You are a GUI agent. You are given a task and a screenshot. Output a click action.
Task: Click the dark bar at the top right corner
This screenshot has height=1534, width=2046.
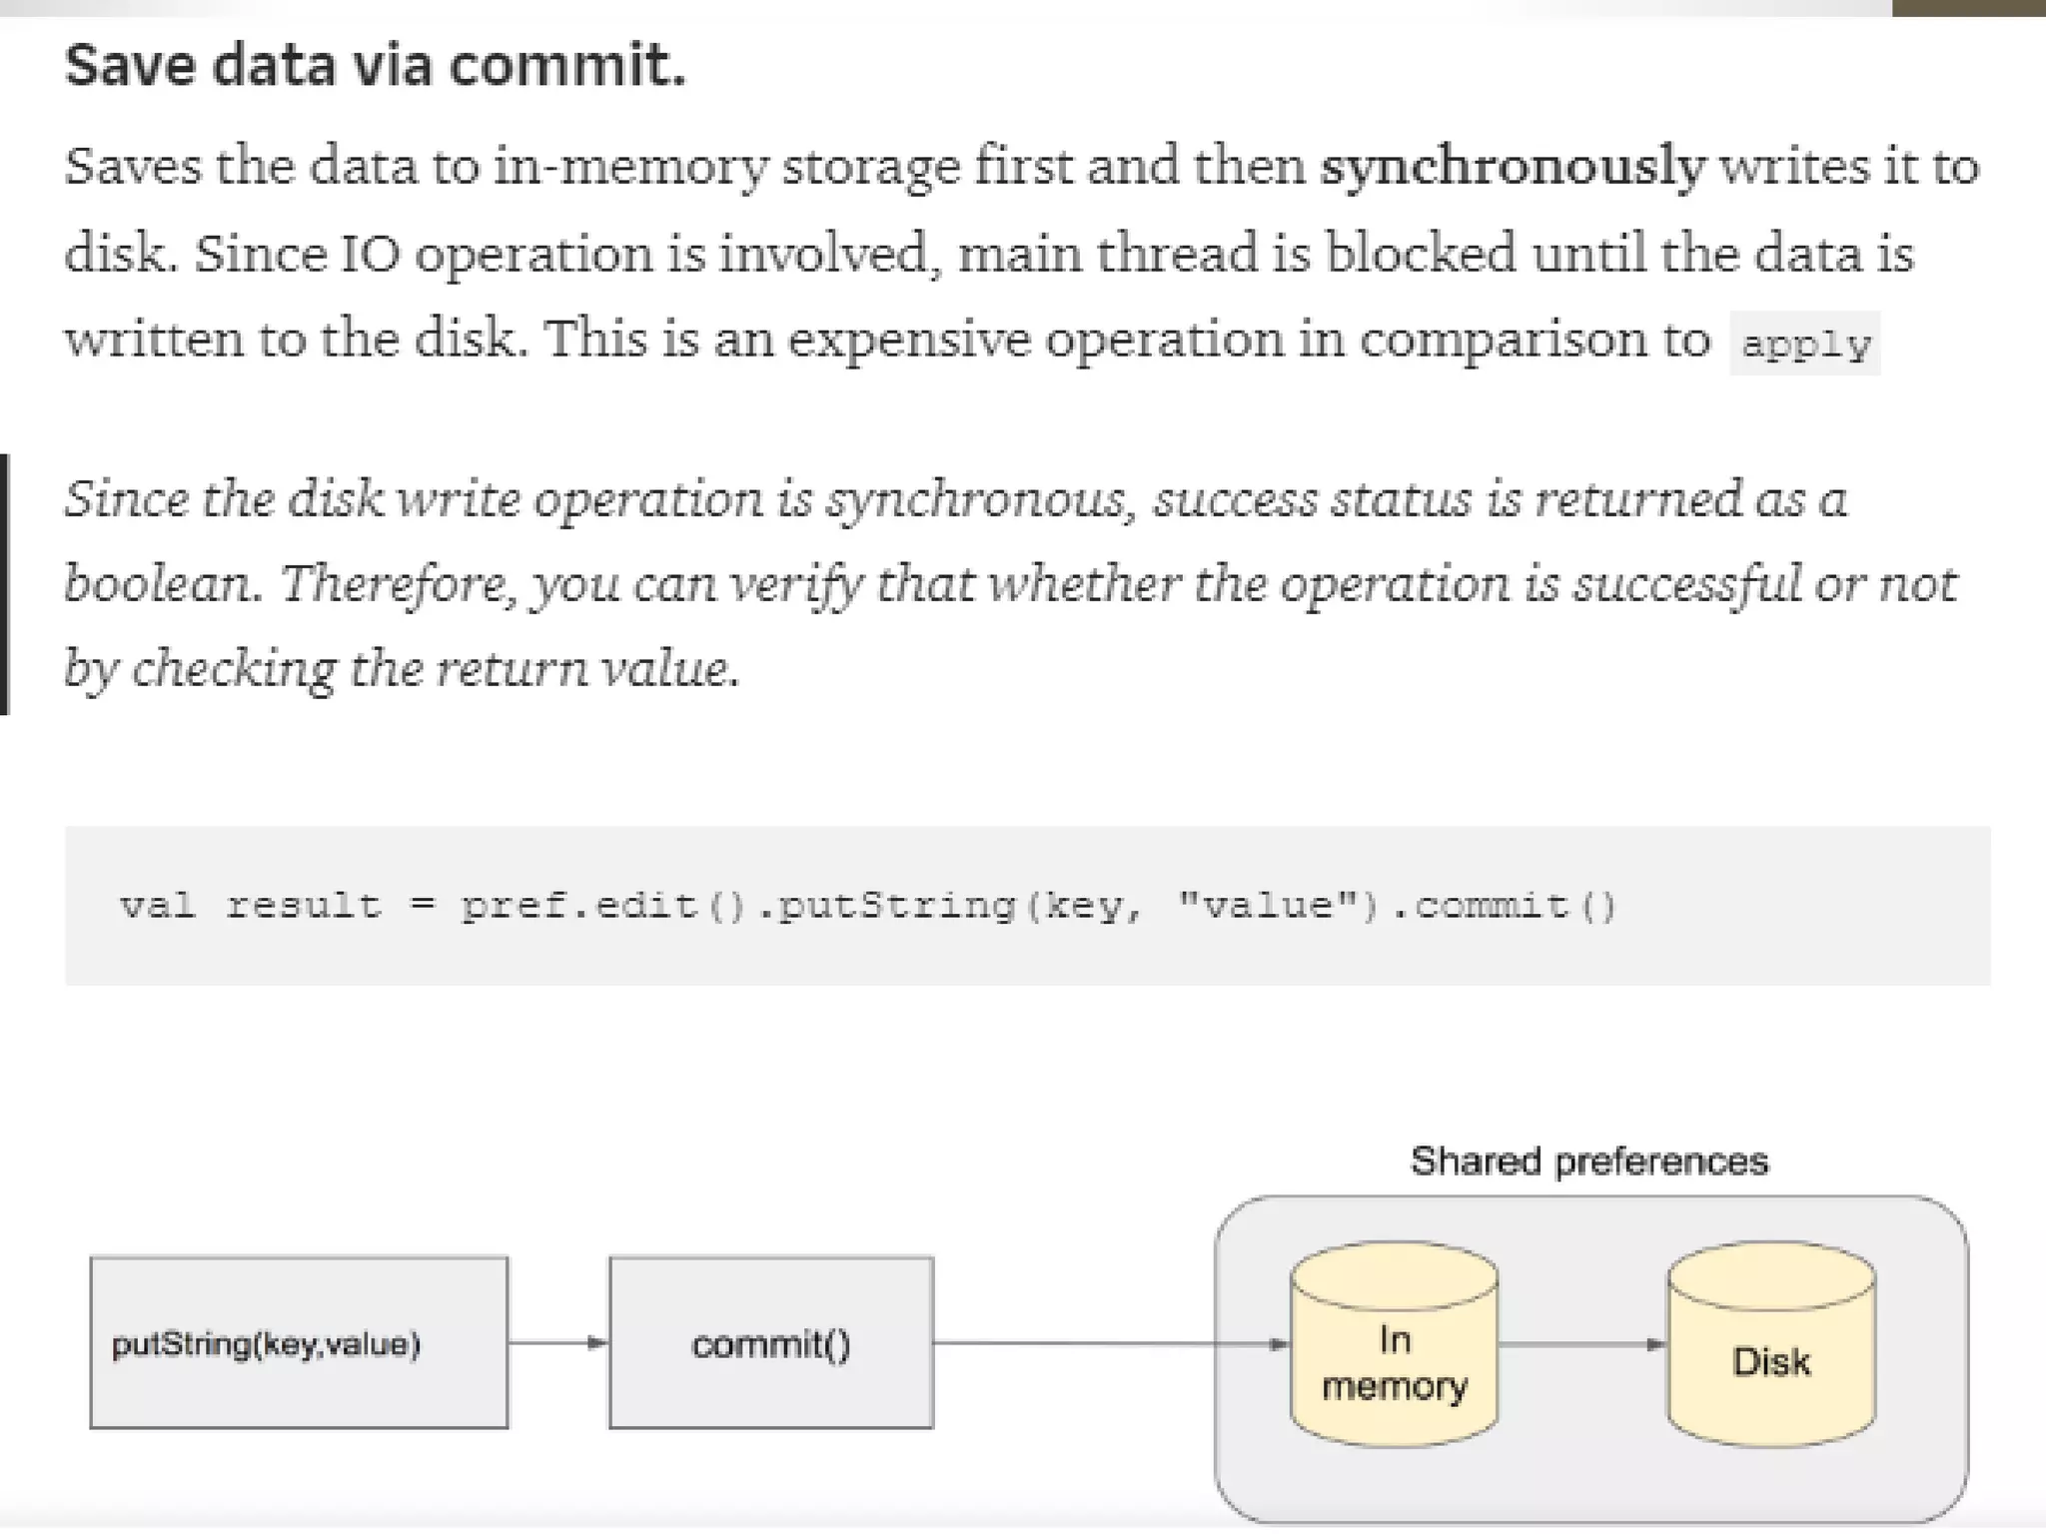[1968, 8]
